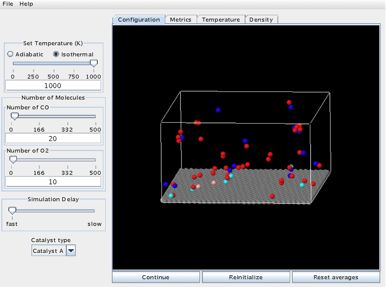The image size is (386, 287).
Task: Click the Number of O2 slider thumb
Action: pyautogui.click(x=13, y=159)
